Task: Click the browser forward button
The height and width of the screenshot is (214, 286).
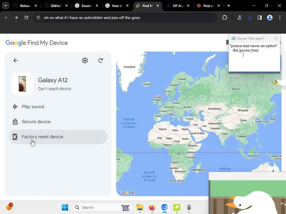Action: pos(16,18)
